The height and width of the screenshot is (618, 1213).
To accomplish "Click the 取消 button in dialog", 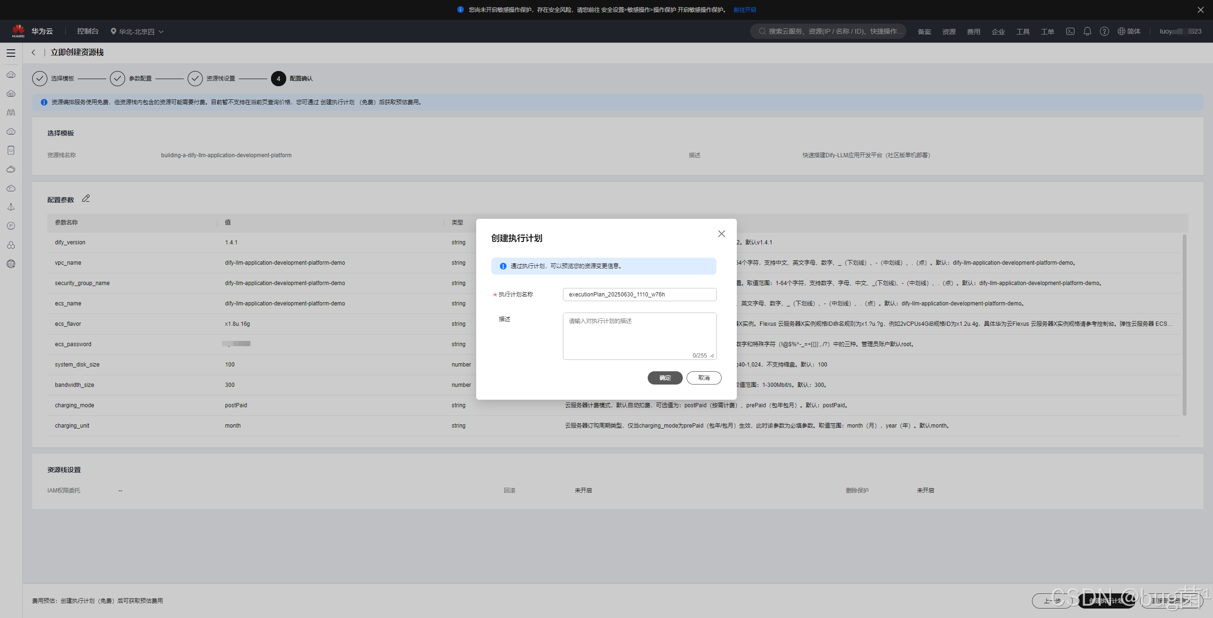I will click(x=704, y=378).
